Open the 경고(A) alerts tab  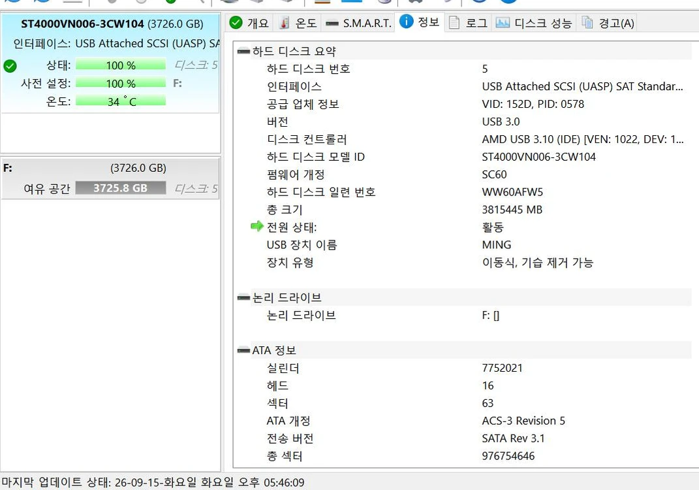pos(607,23)
